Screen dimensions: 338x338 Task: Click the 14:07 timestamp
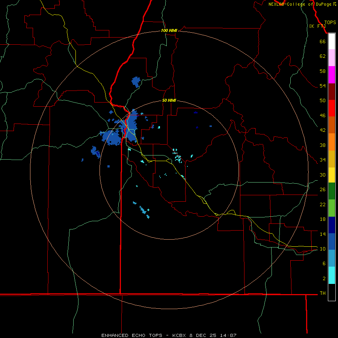coord(228,335)
